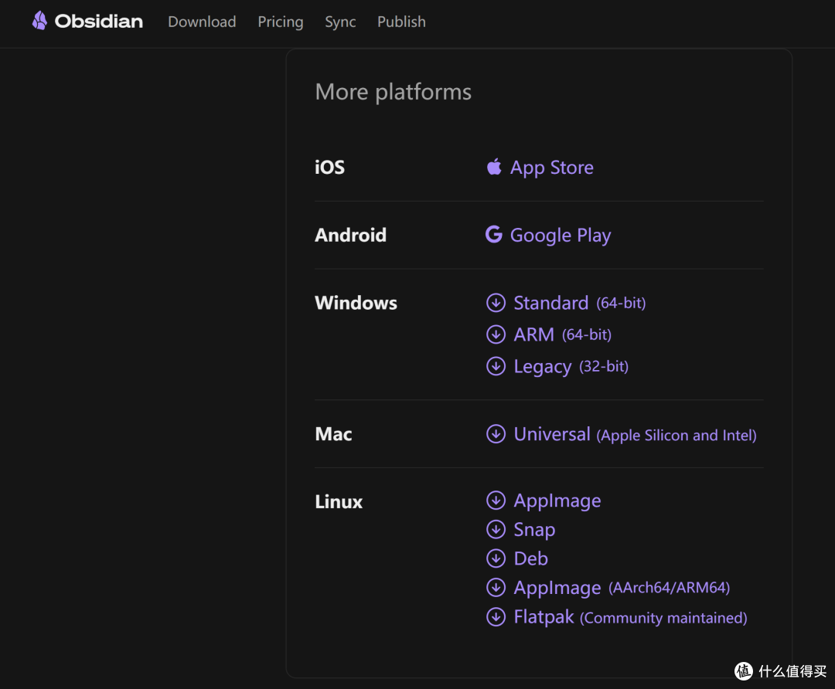This screenshot has height=689, width=835.
Task: Open the Google Play link for Android
Action: [560, 236]
